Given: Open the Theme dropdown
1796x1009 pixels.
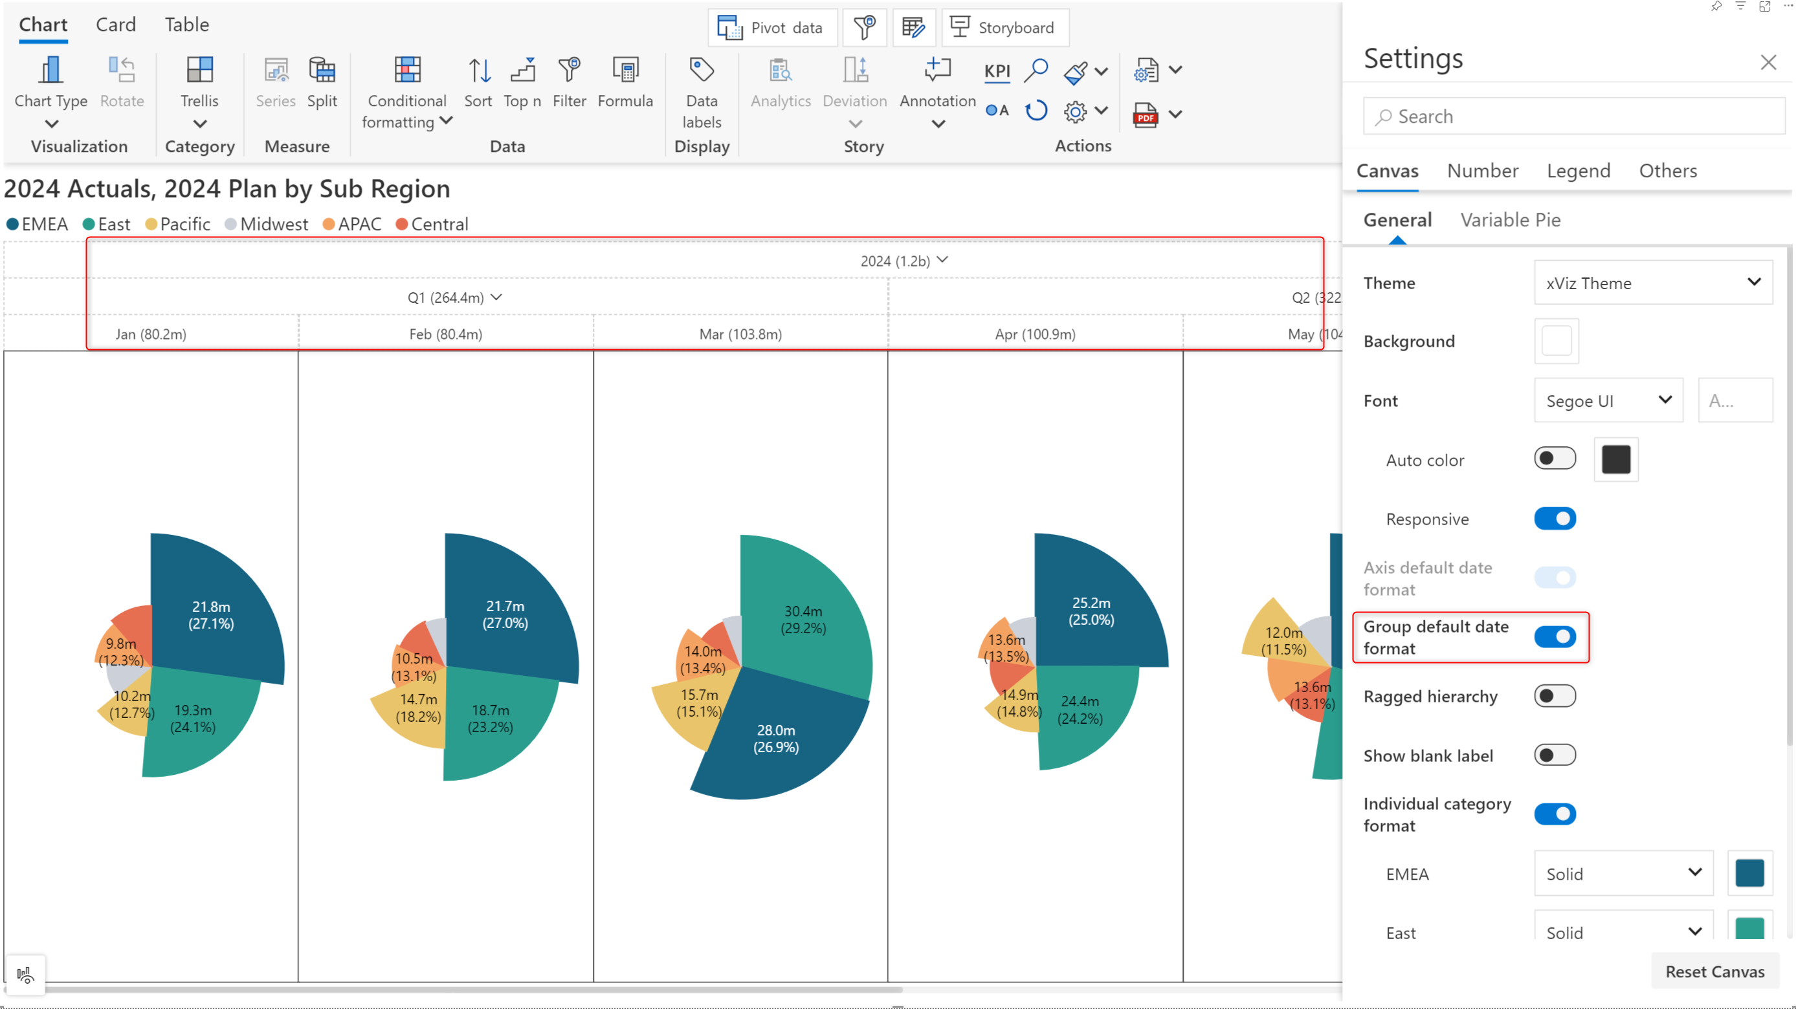Looking at the screenshot, I should [x=1653, y=282].
